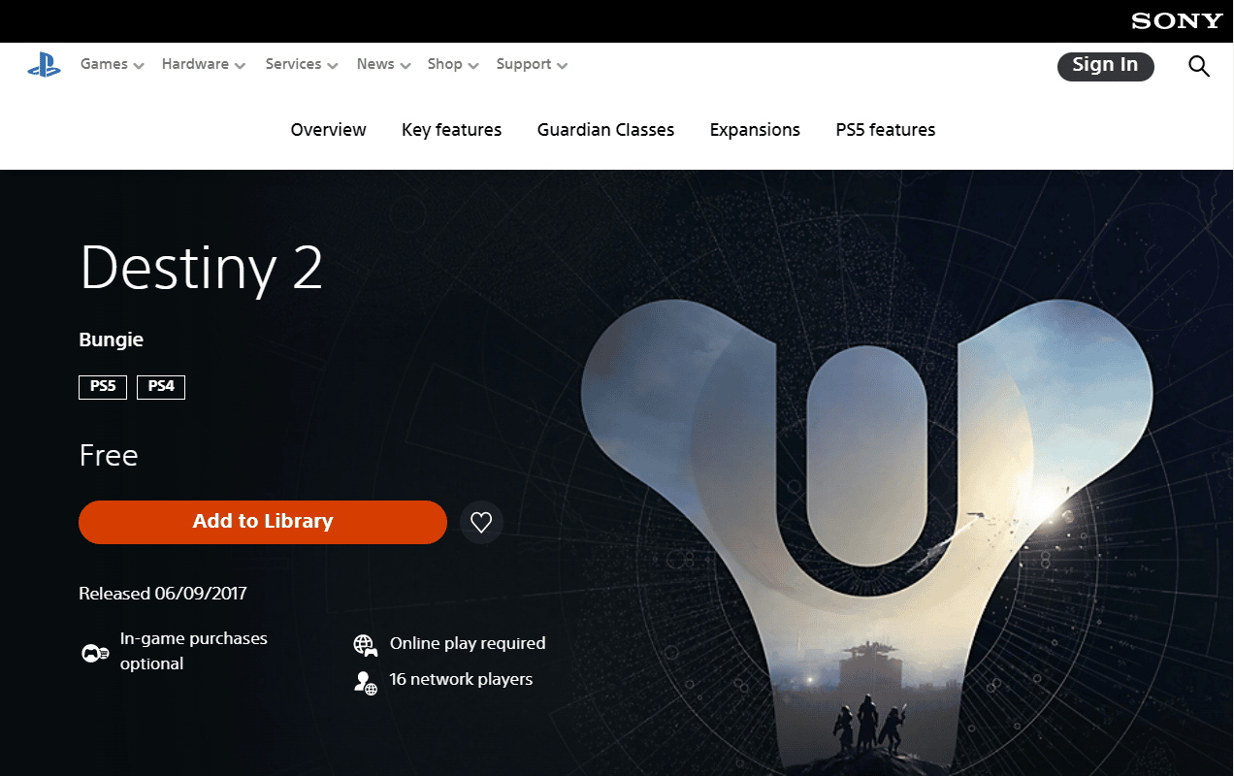This screenshot has height=776, width=1234.
Task: Jump to Key features section
Action: point(451,130)
